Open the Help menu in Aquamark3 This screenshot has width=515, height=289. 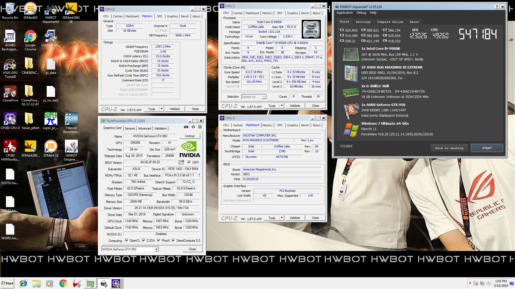[x=373, y=13]
